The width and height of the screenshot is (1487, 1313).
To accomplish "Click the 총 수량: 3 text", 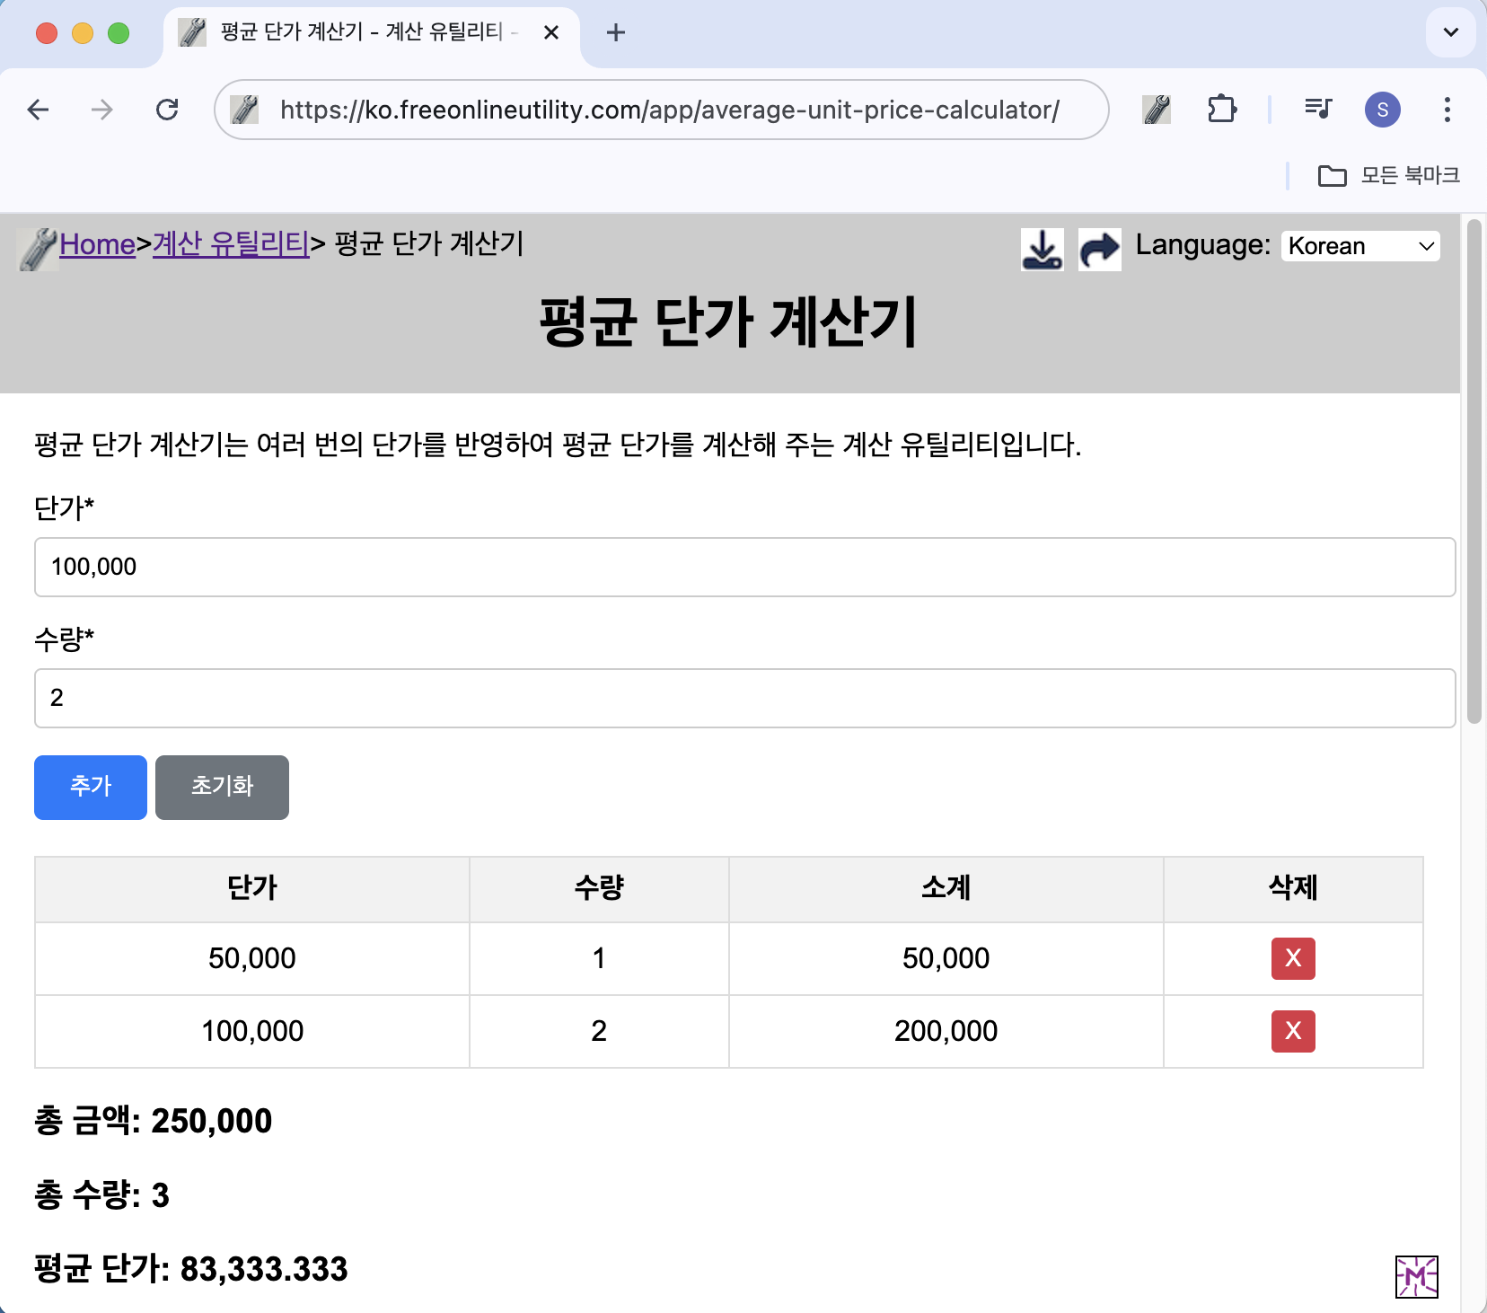I will (x=101, y=1195).
